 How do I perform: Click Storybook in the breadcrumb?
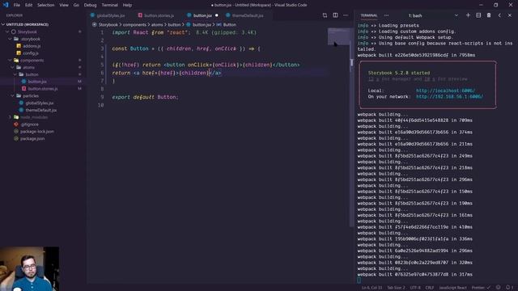(108, 25)
